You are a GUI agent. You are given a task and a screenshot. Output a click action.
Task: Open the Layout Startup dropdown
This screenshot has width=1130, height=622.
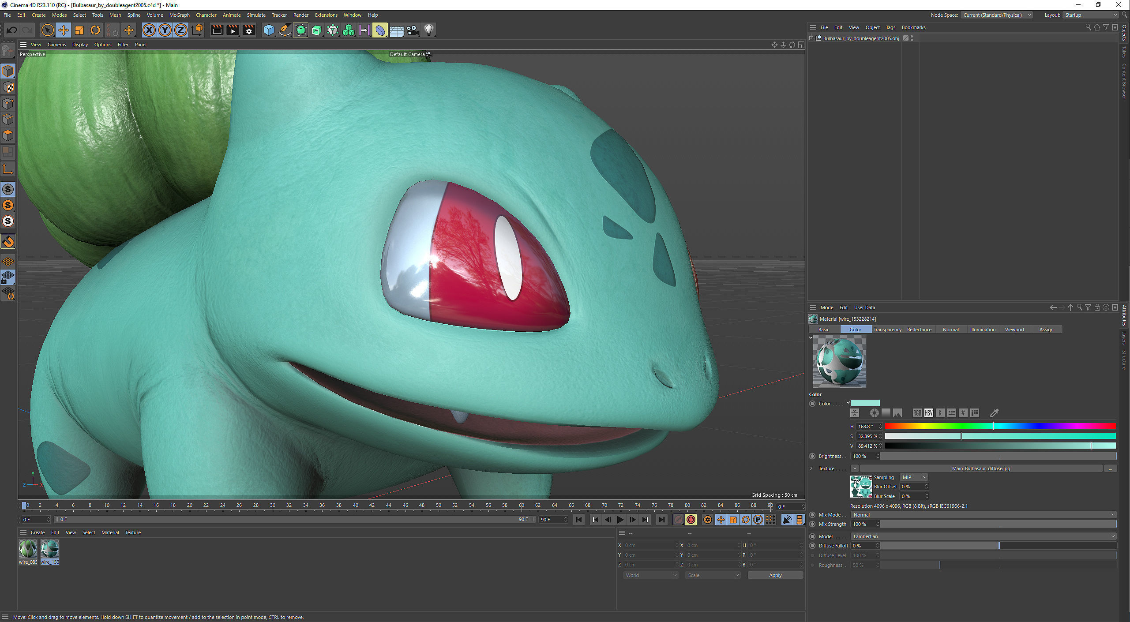tap(1090, 15)
